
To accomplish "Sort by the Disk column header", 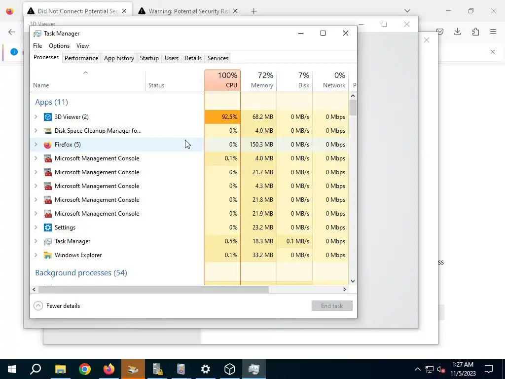I will [295, 80].
